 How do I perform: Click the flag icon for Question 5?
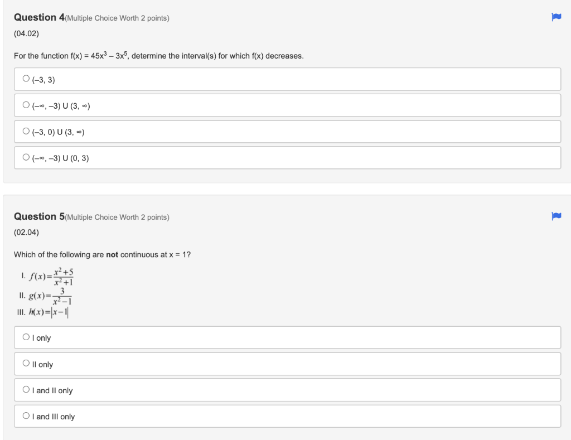click(555, 216)
